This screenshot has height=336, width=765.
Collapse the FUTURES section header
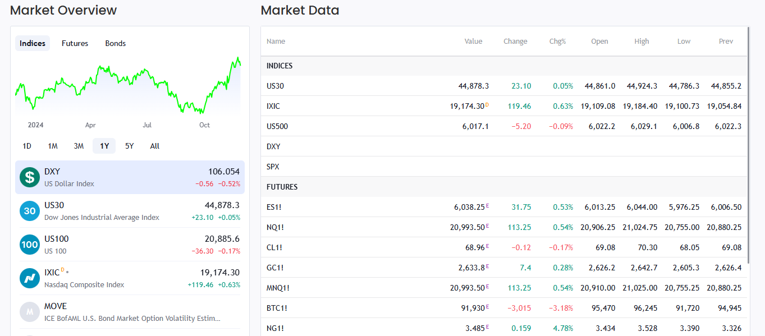281,186
